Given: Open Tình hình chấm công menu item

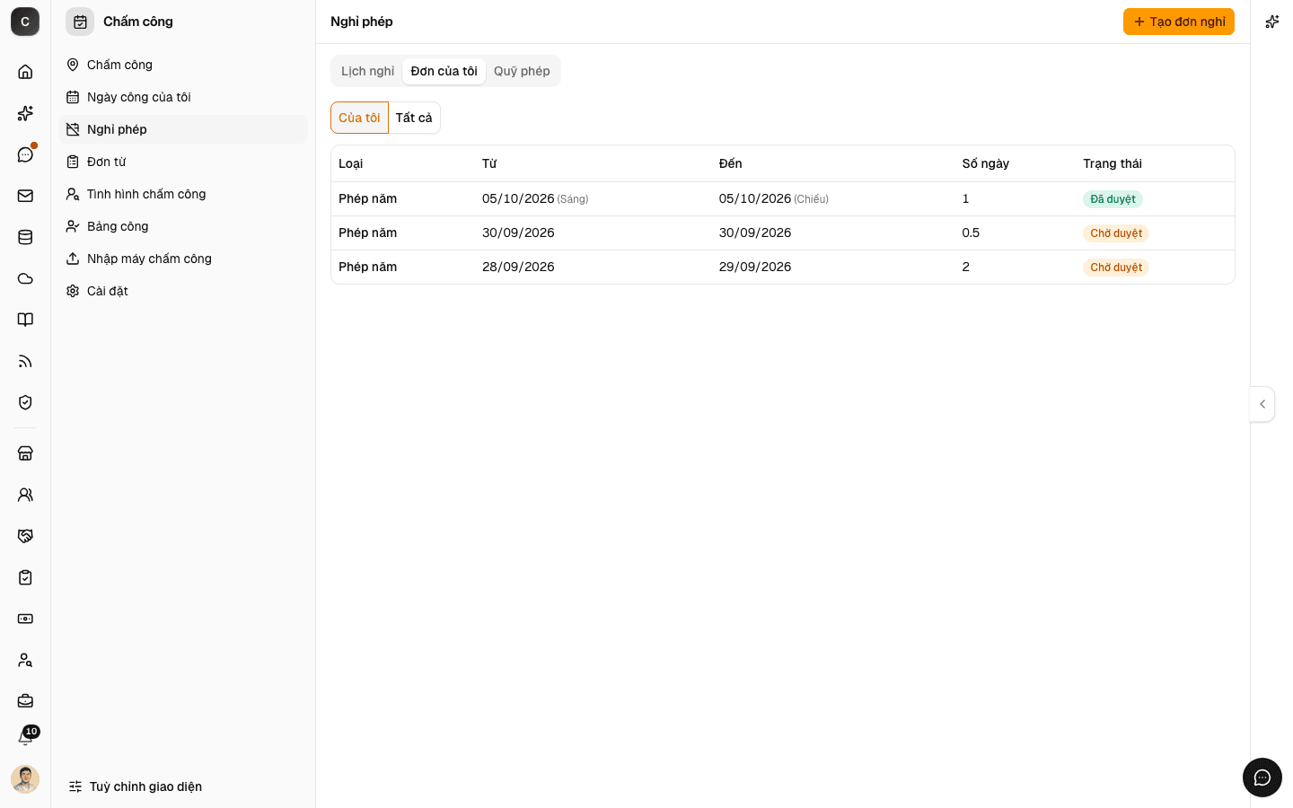Looking at the screenshot, I should tap(183, 194).
